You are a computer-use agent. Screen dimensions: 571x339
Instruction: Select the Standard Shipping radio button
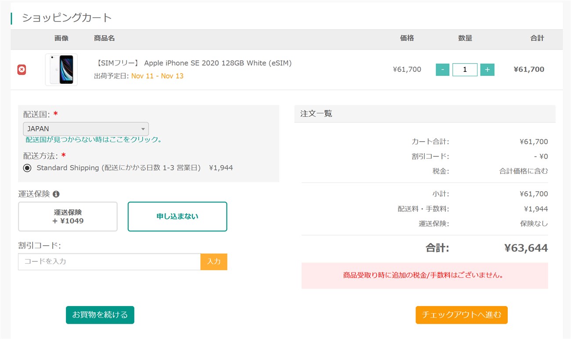click(27, 168)
